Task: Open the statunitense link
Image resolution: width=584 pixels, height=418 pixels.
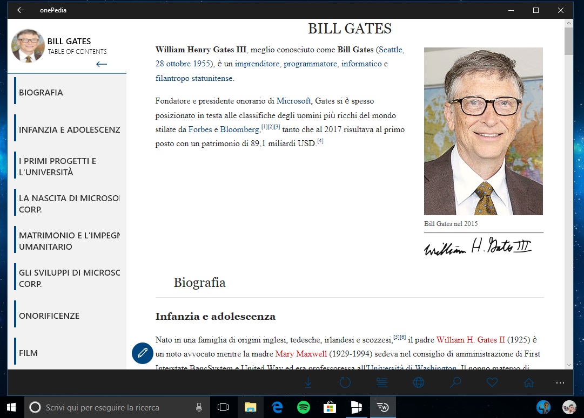Action: [212, 78]
